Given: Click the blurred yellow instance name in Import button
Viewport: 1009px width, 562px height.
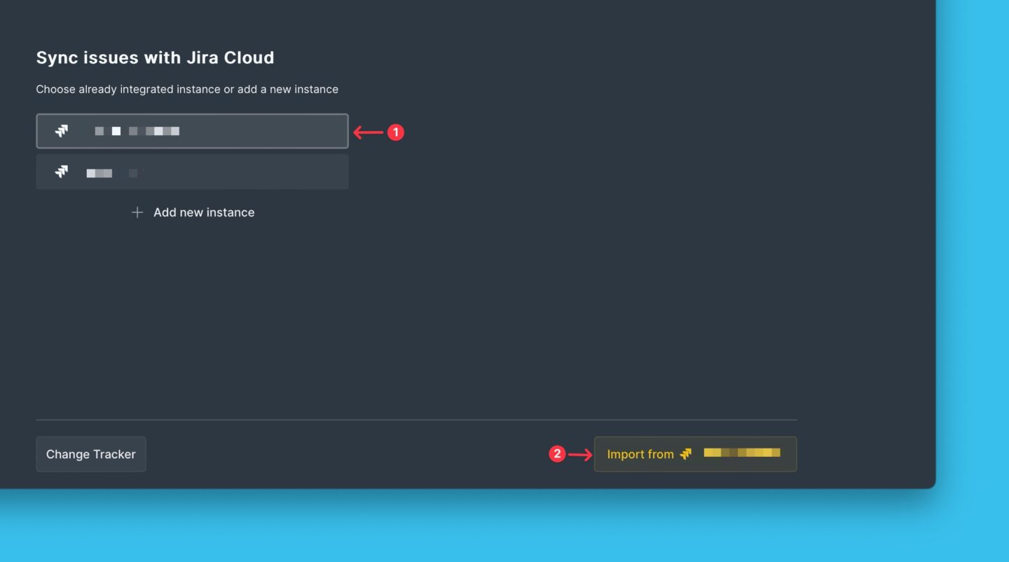Looking at the screenshot, I should [741, 453].
